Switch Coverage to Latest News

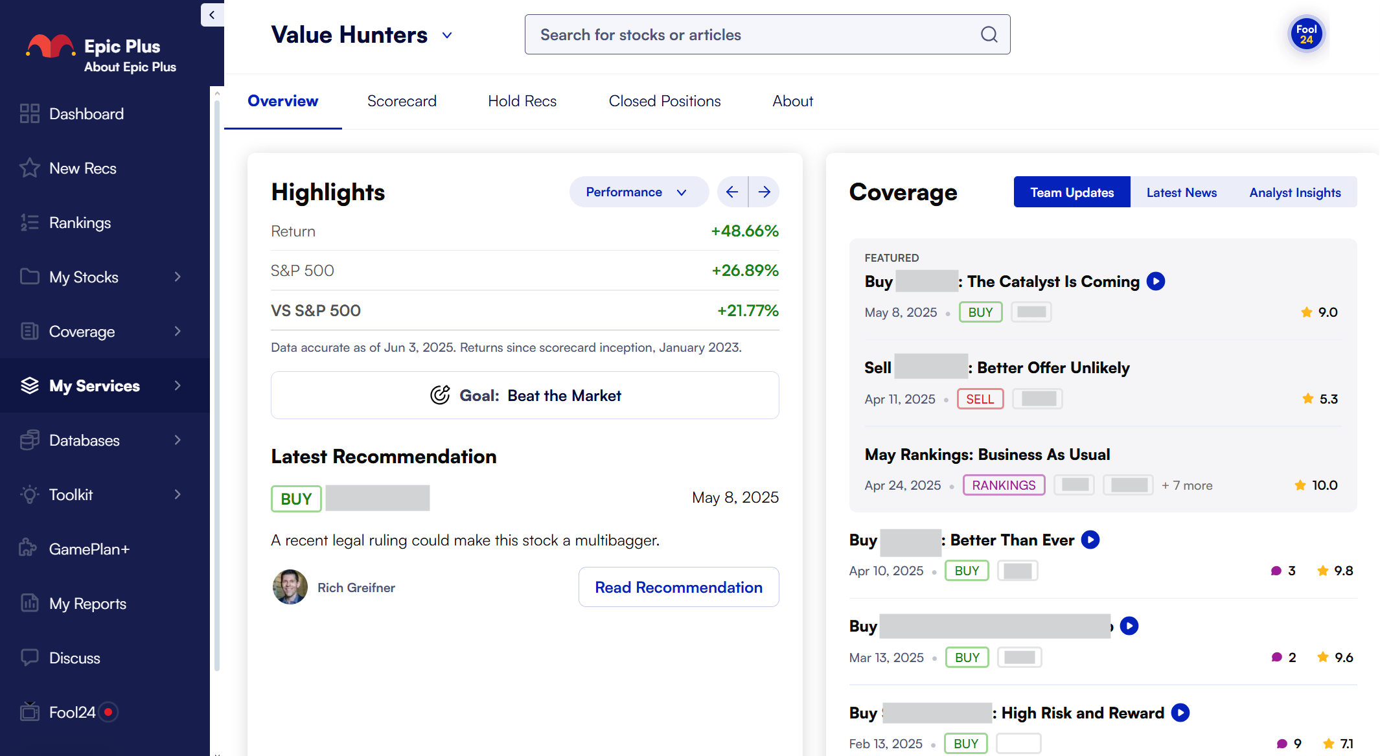tap(1181, 192)
